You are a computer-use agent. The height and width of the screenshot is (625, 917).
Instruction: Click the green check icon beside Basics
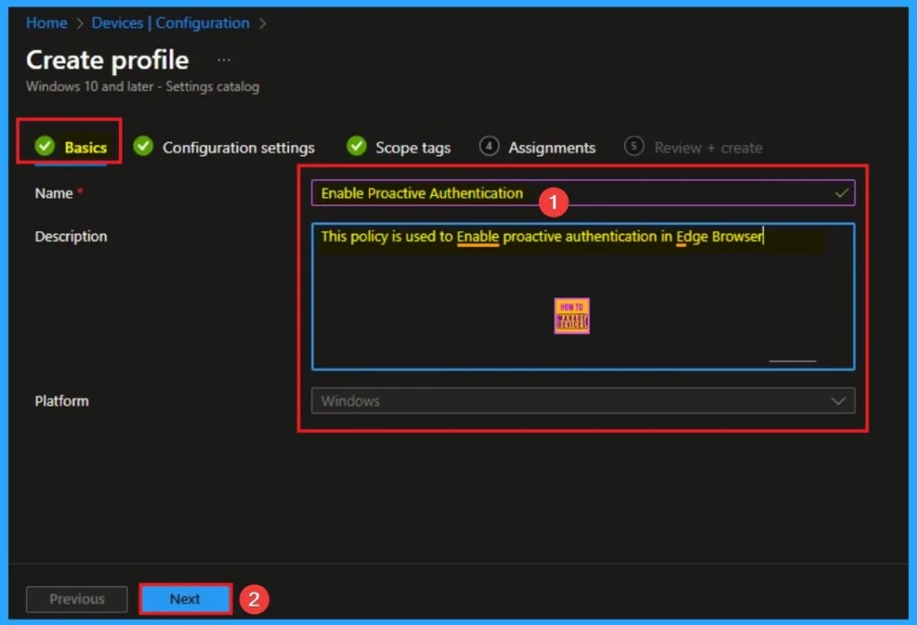tap(45, 146)
